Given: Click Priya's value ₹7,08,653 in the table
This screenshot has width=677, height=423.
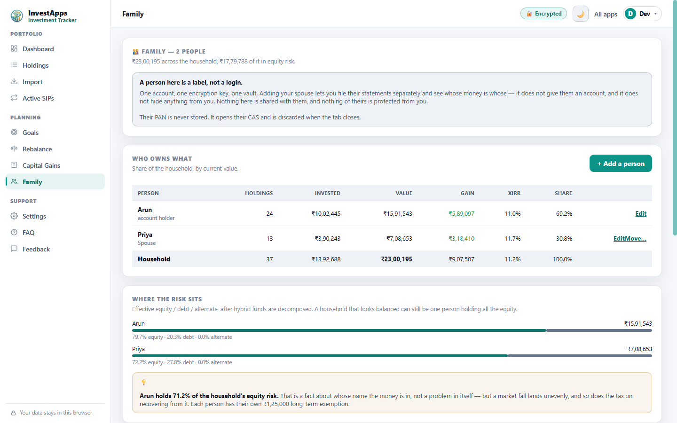Looking at the screenshot, I should 399,238.
